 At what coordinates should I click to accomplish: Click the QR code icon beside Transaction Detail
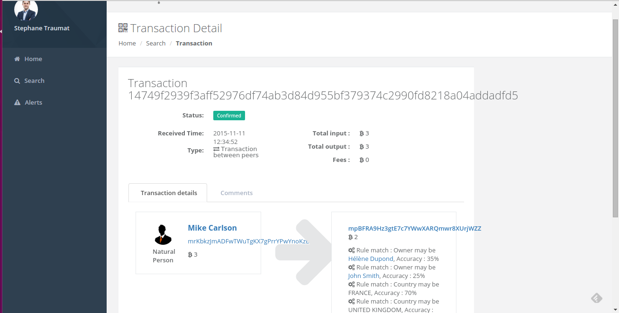[x=123, y=28]
